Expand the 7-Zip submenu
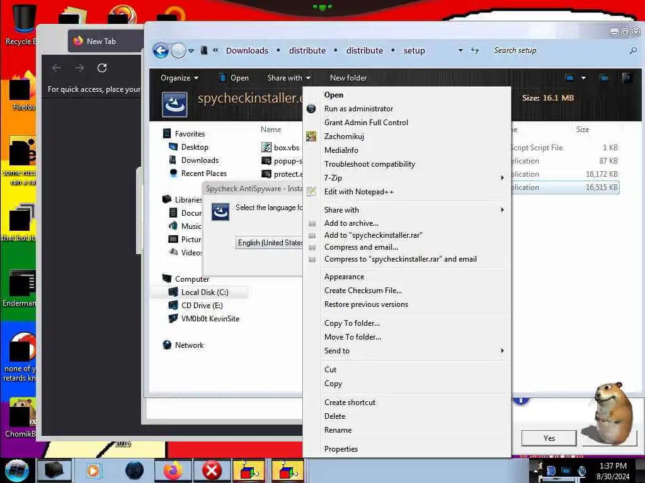The width and height of the screenshot is (645, 483). pyautogui.click(x=406, y=178)
